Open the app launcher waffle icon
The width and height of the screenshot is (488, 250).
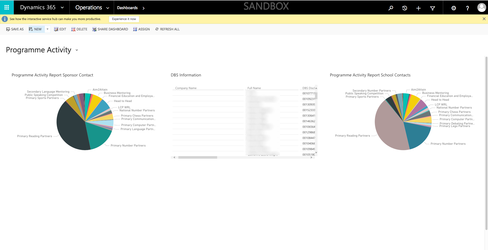pyautogui.click(x=7, y=7)
